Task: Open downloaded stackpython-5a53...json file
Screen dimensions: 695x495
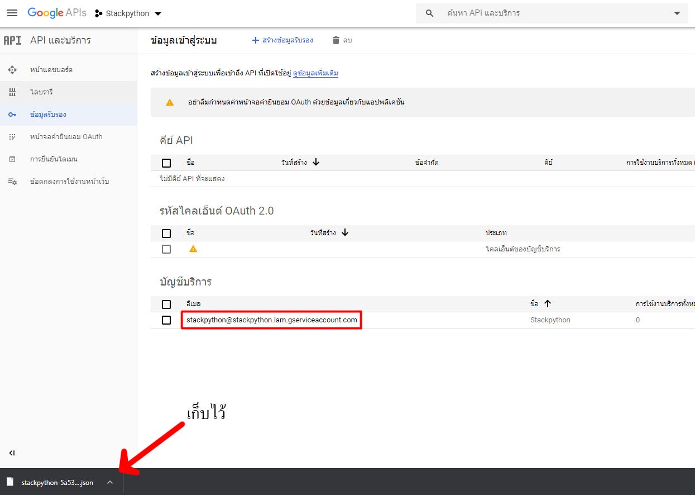Action: coord(57,482)
